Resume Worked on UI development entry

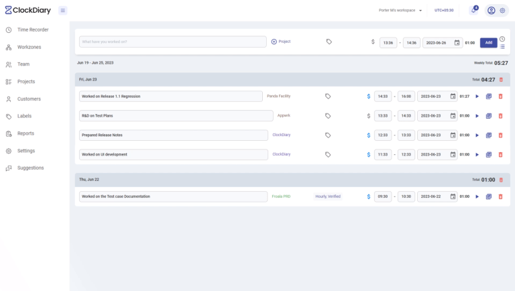tap(477, 155)
